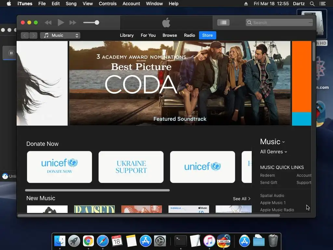This screenshot has height=250, width=333.
Task: Open the Controls menu
Action: 108,4
